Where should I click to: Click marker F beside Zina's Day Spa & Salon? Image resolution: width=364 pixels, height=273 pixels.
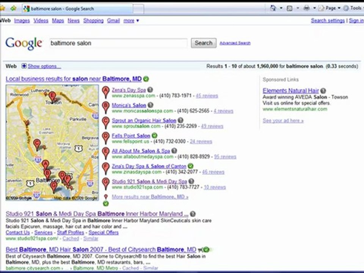[x=106, y=168]
